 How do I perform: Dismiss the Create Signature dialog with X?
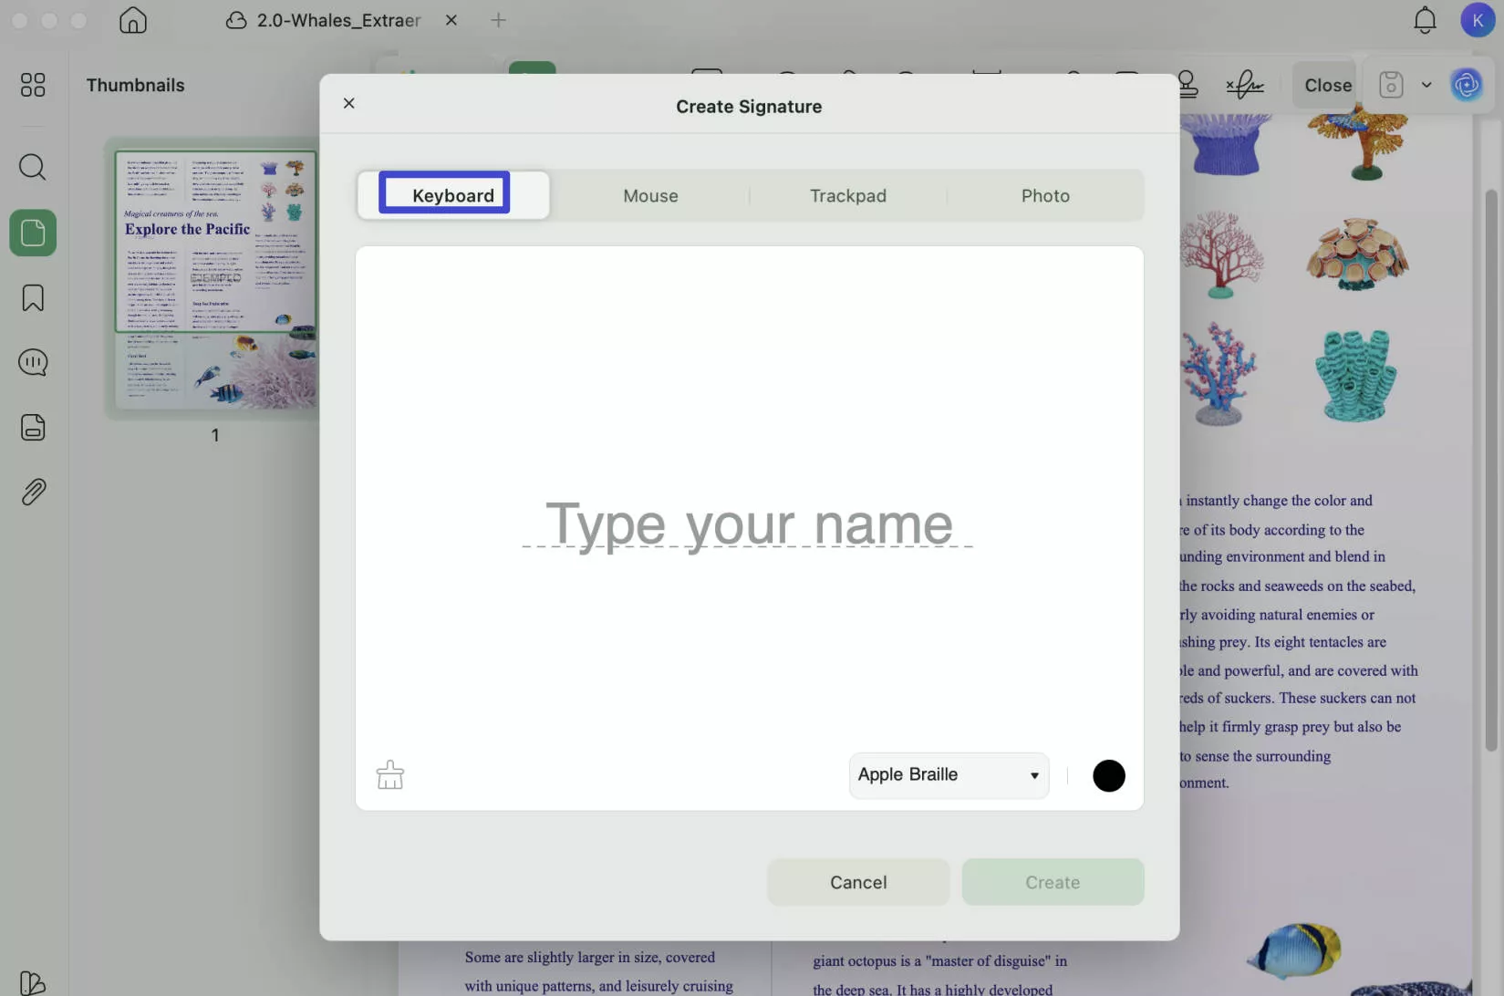click(x=348, y=103)
